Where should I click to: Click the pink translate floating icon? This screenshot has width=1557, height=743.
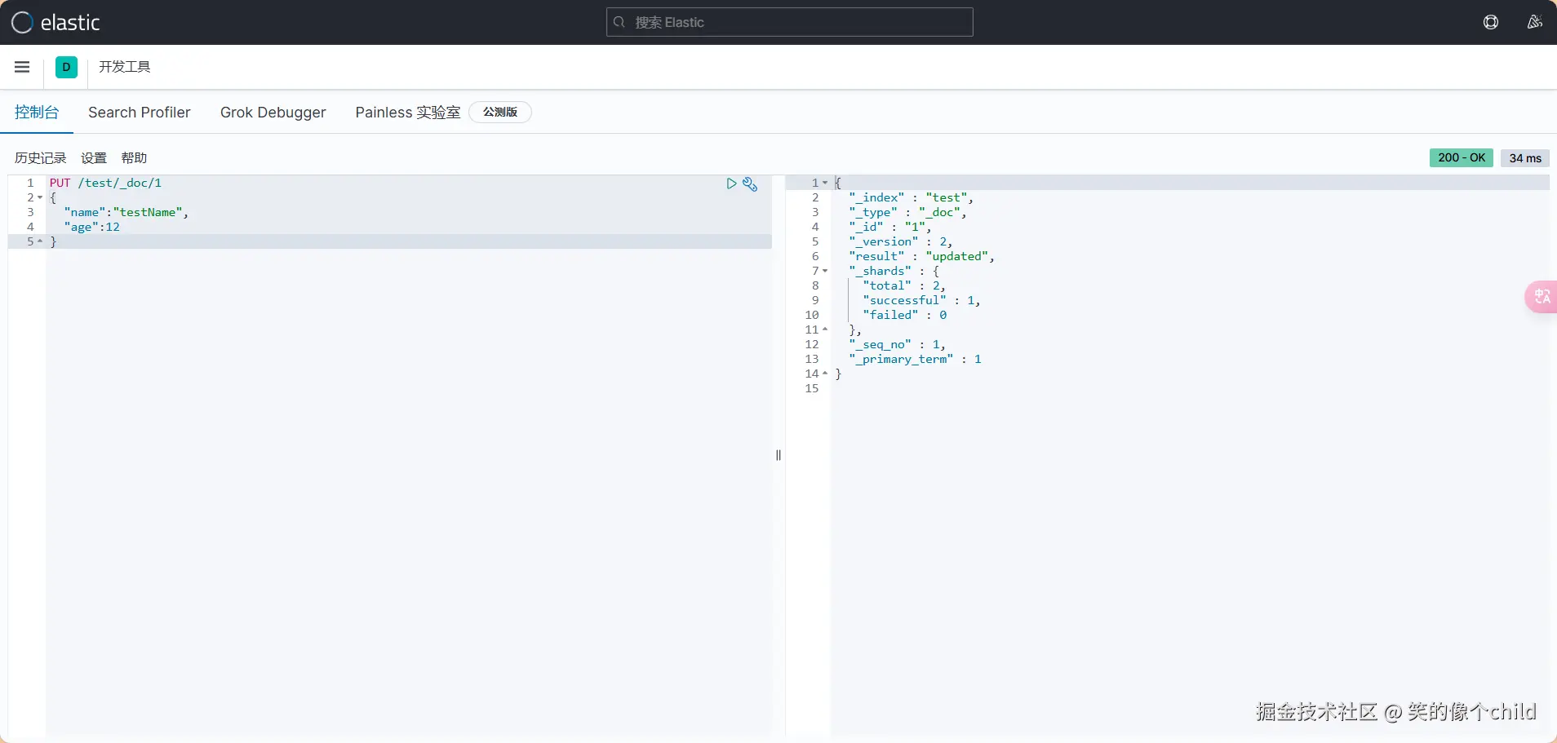pyautogui.click(x=1541, y=297)
